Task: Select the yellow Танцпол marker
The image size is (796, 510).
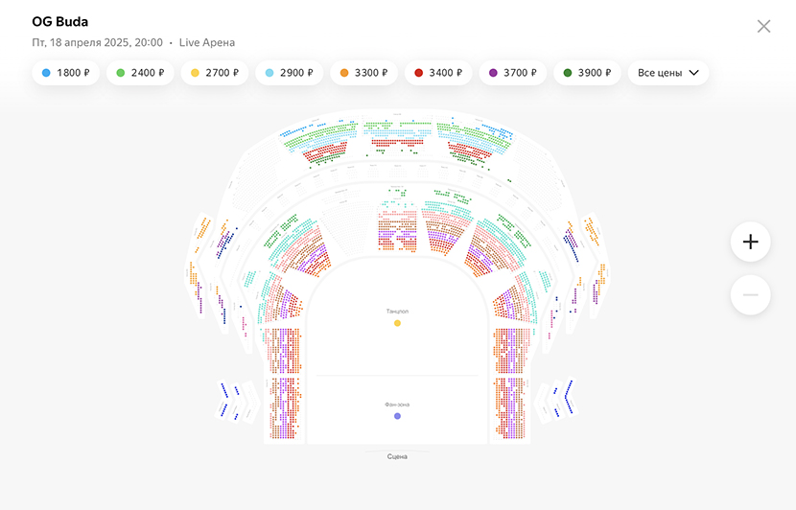Action: (x=397, y=323)
